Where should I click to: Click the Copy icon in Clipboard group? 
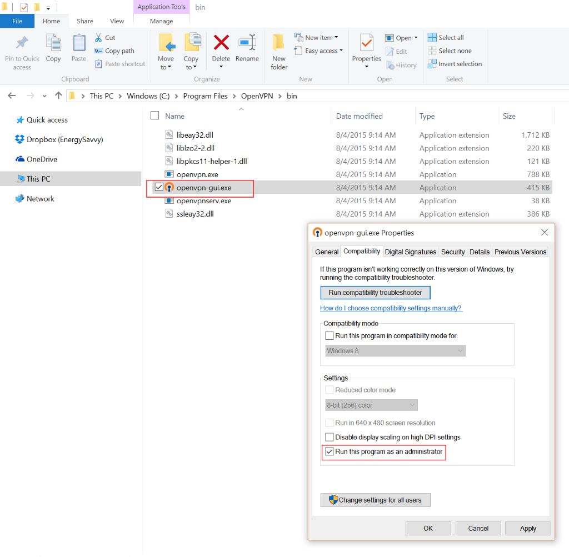click(x=53, y=43)
